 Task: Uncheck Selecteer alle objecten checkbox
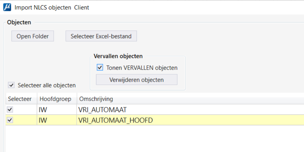coord(11,85)
